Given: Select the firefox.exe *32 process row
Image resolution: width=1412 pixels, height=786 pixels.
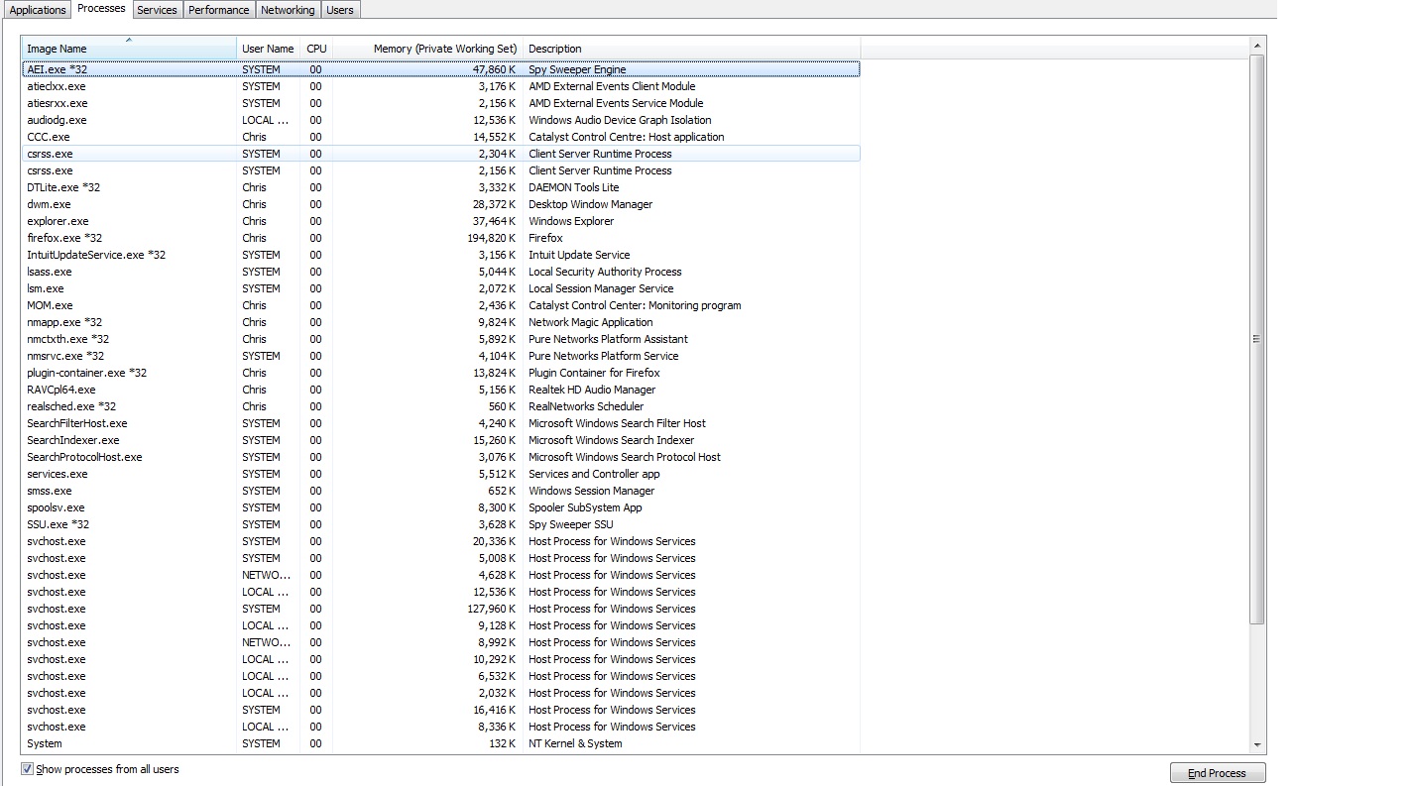Looking at the screenshot, I should 440,238.
